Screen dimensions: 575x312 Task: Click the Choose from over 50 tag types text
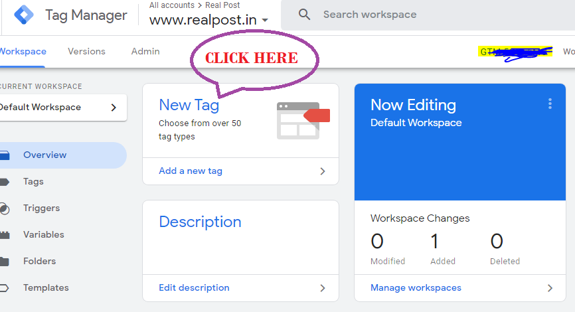click(200, 130)
